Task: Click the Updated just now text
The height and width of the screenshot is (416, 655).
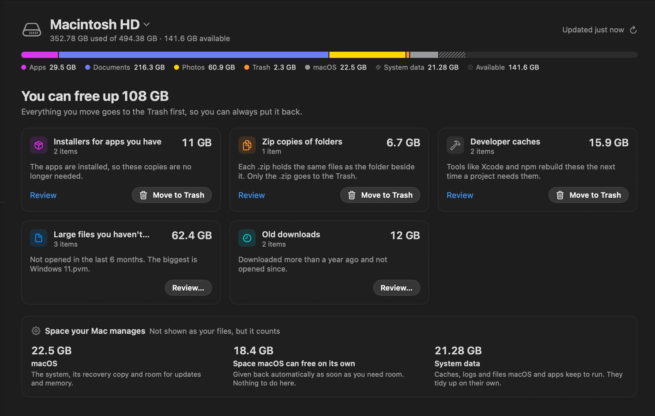Action: click(x=593, y=30)
